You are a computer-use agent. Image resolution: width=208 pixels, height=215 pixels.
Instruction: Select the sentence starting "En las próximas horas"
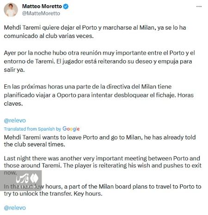[98, 91]
